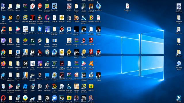Image resolution: width=184 pixels, height=103 pixels.
Task: Open the TeamViewer shortcut
Action: [x=40, y=29]
